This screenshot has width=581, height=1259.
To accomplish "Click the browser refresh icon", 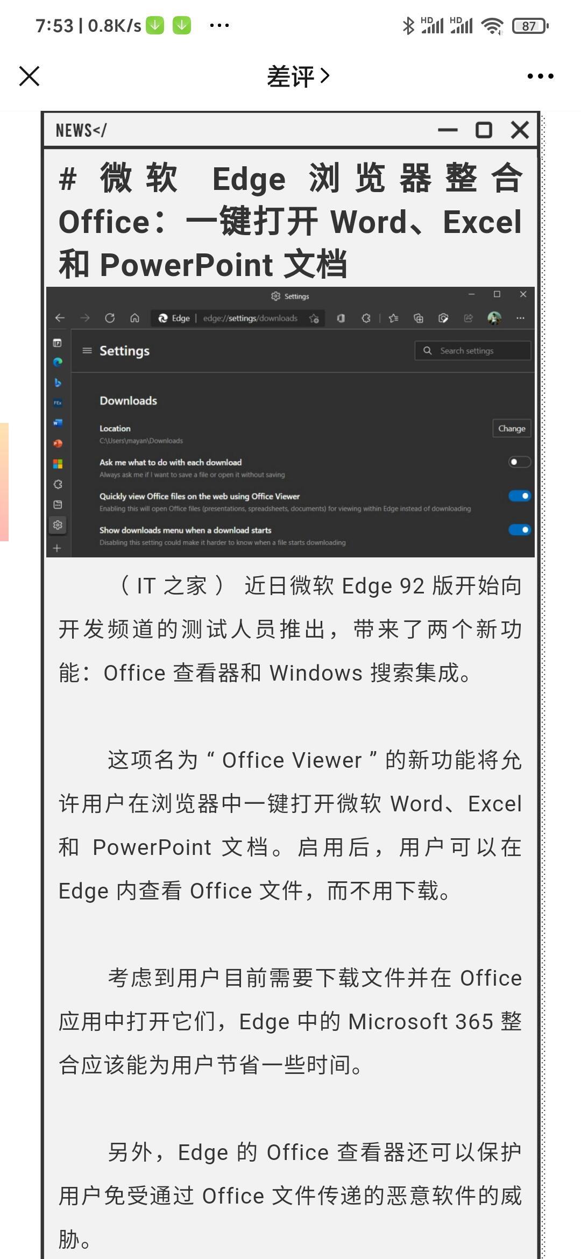I will point(110,318).
